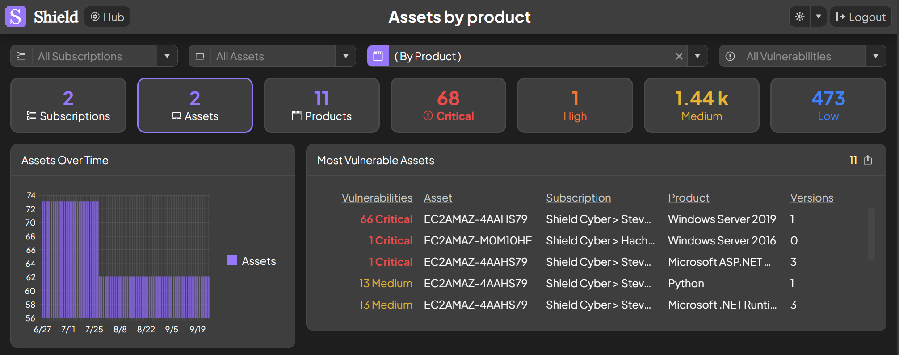Click the 66 Critical vulnerabilities entry
This screenshot has width=899, height=355.
coord(386,219)
